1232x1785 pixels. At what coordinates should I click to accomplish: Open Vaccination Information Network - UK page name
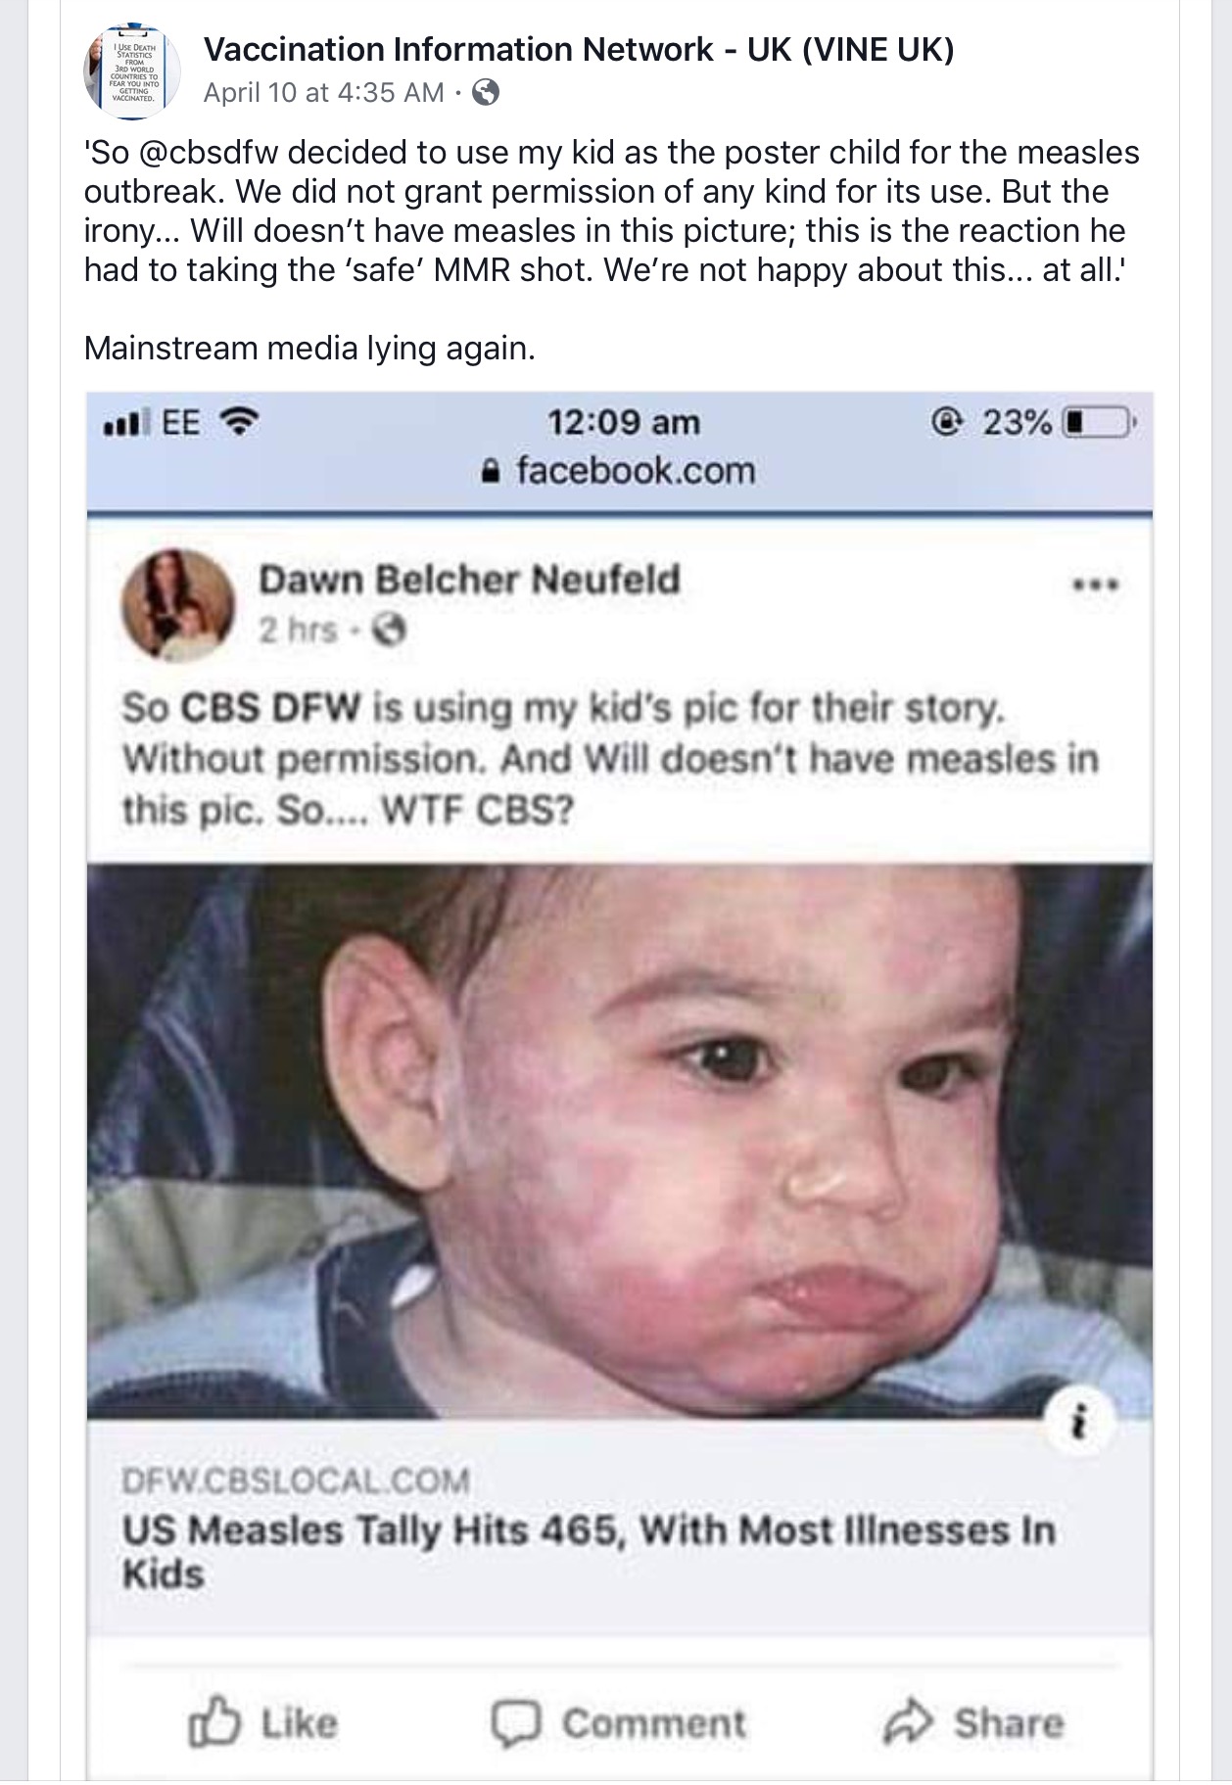pyautogui.click(x=578, y=49)
